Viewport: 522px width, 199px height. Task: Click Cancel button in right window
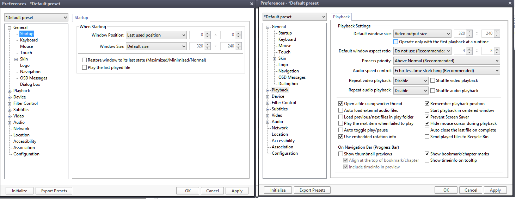point(471,190)
